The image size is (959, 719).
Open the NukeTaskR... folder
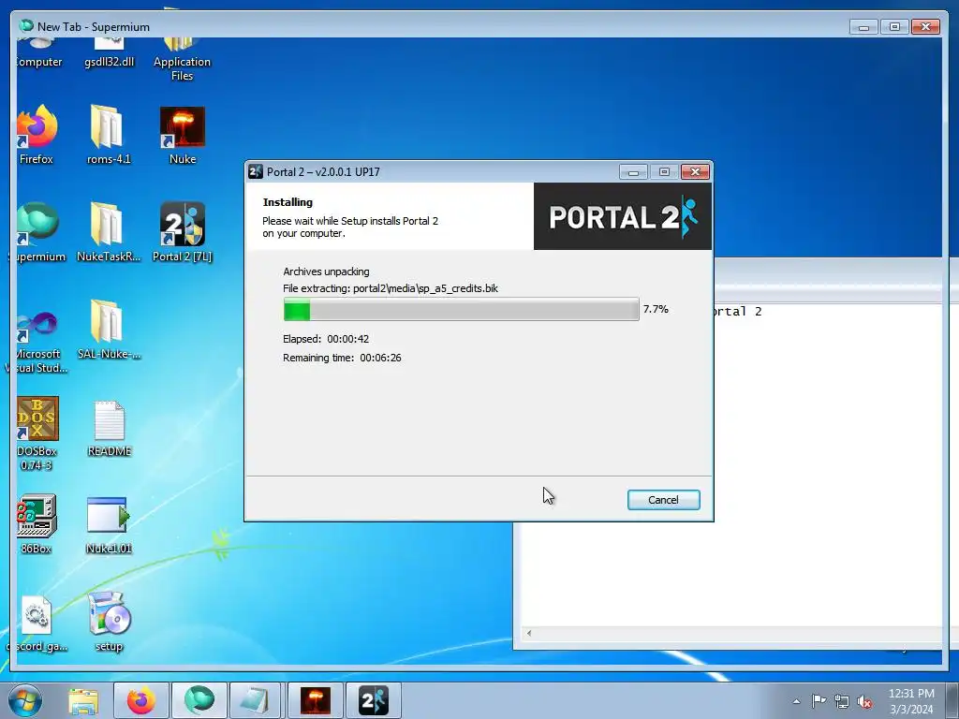pos(109,232)
